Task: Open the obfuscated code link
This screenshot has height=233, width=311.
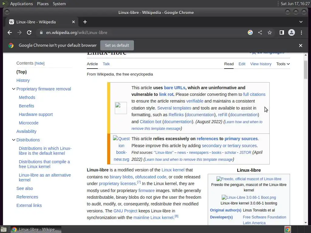Action: [x=151, y=177]
